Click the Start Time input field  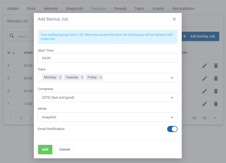108,58
